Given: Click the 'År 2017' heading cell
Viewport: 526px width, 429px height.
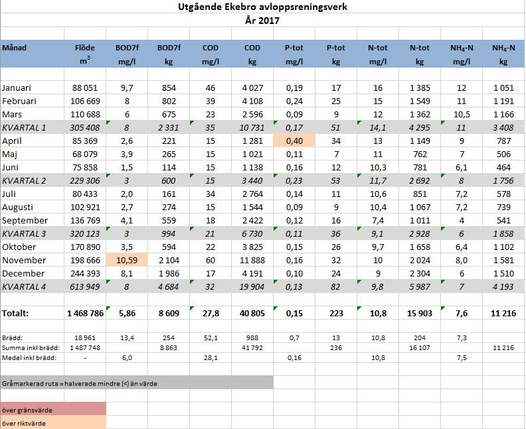Looking at the screenshot, I should (262, 21).
